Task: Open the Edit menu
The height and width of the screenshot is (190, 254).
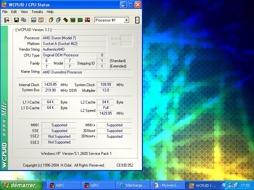Action: tap(14, 12)
